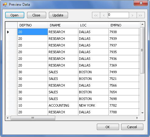Jump to last record with >> button
This screenshot has height=137, width=150.
tap(141, 15)
